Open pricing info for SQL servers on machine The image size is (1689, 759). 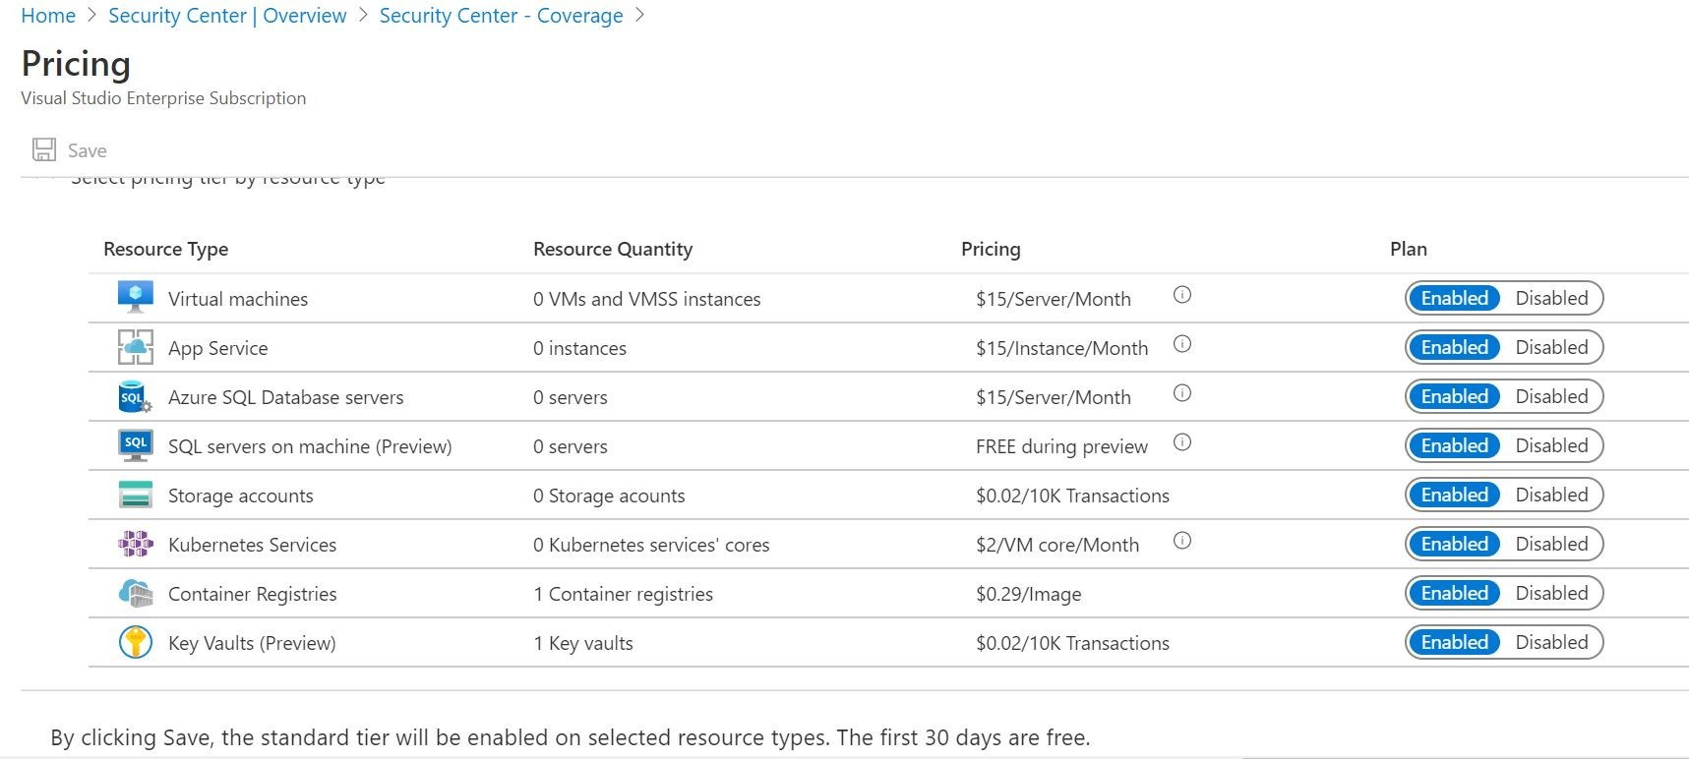point(1182,442)
